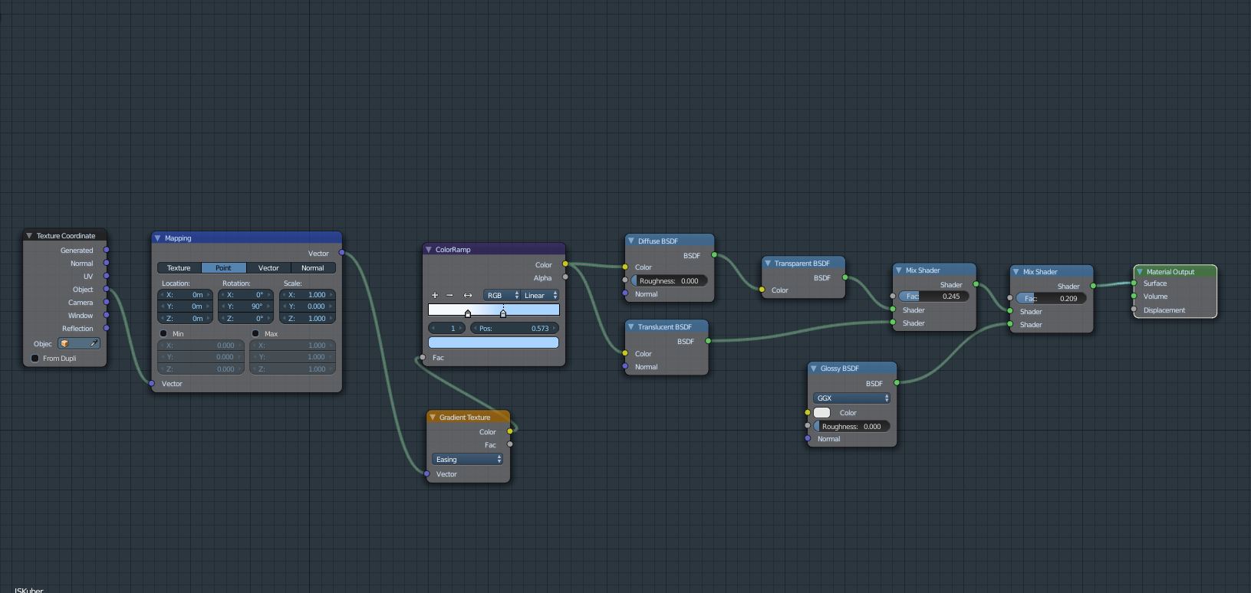Collapse the Mapping node

(157, 238)
